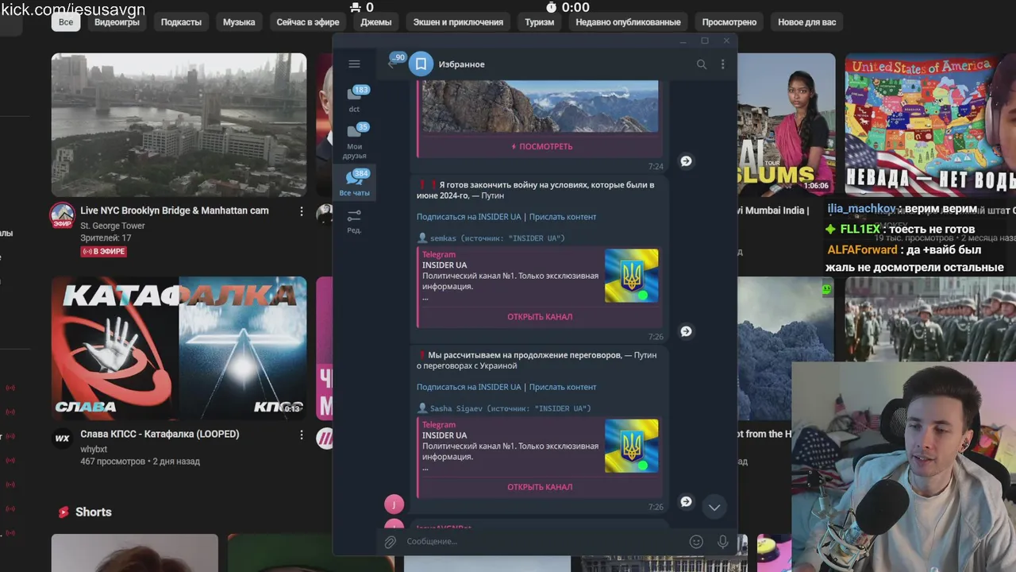Select the Экшен и приключения chip
1016x572 pixels.
point(458,22)
